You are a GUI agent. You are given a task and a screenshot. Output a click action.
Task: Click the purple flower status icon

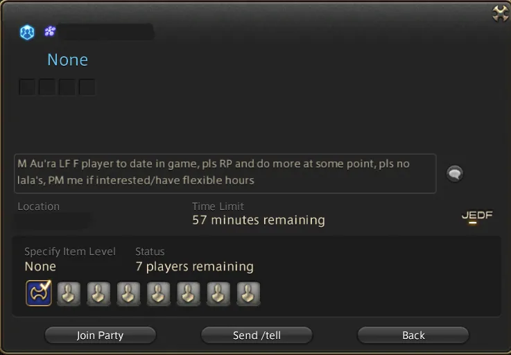point(50,31)
